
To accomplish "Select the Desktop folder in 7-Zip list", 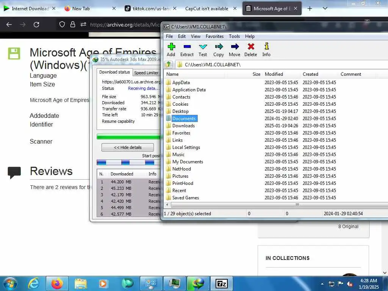I will click(180, 111).
